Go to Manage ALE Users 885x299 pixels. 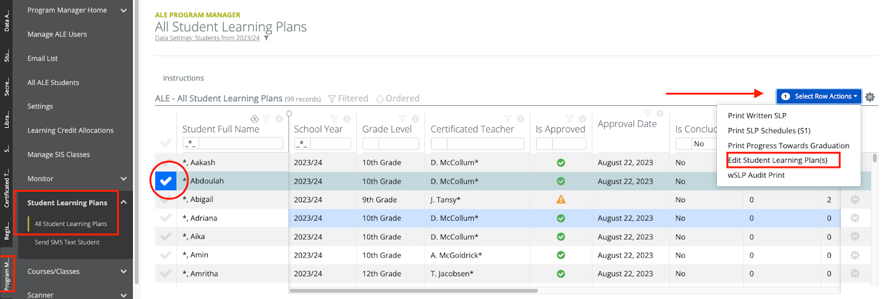tap(57, 34)
